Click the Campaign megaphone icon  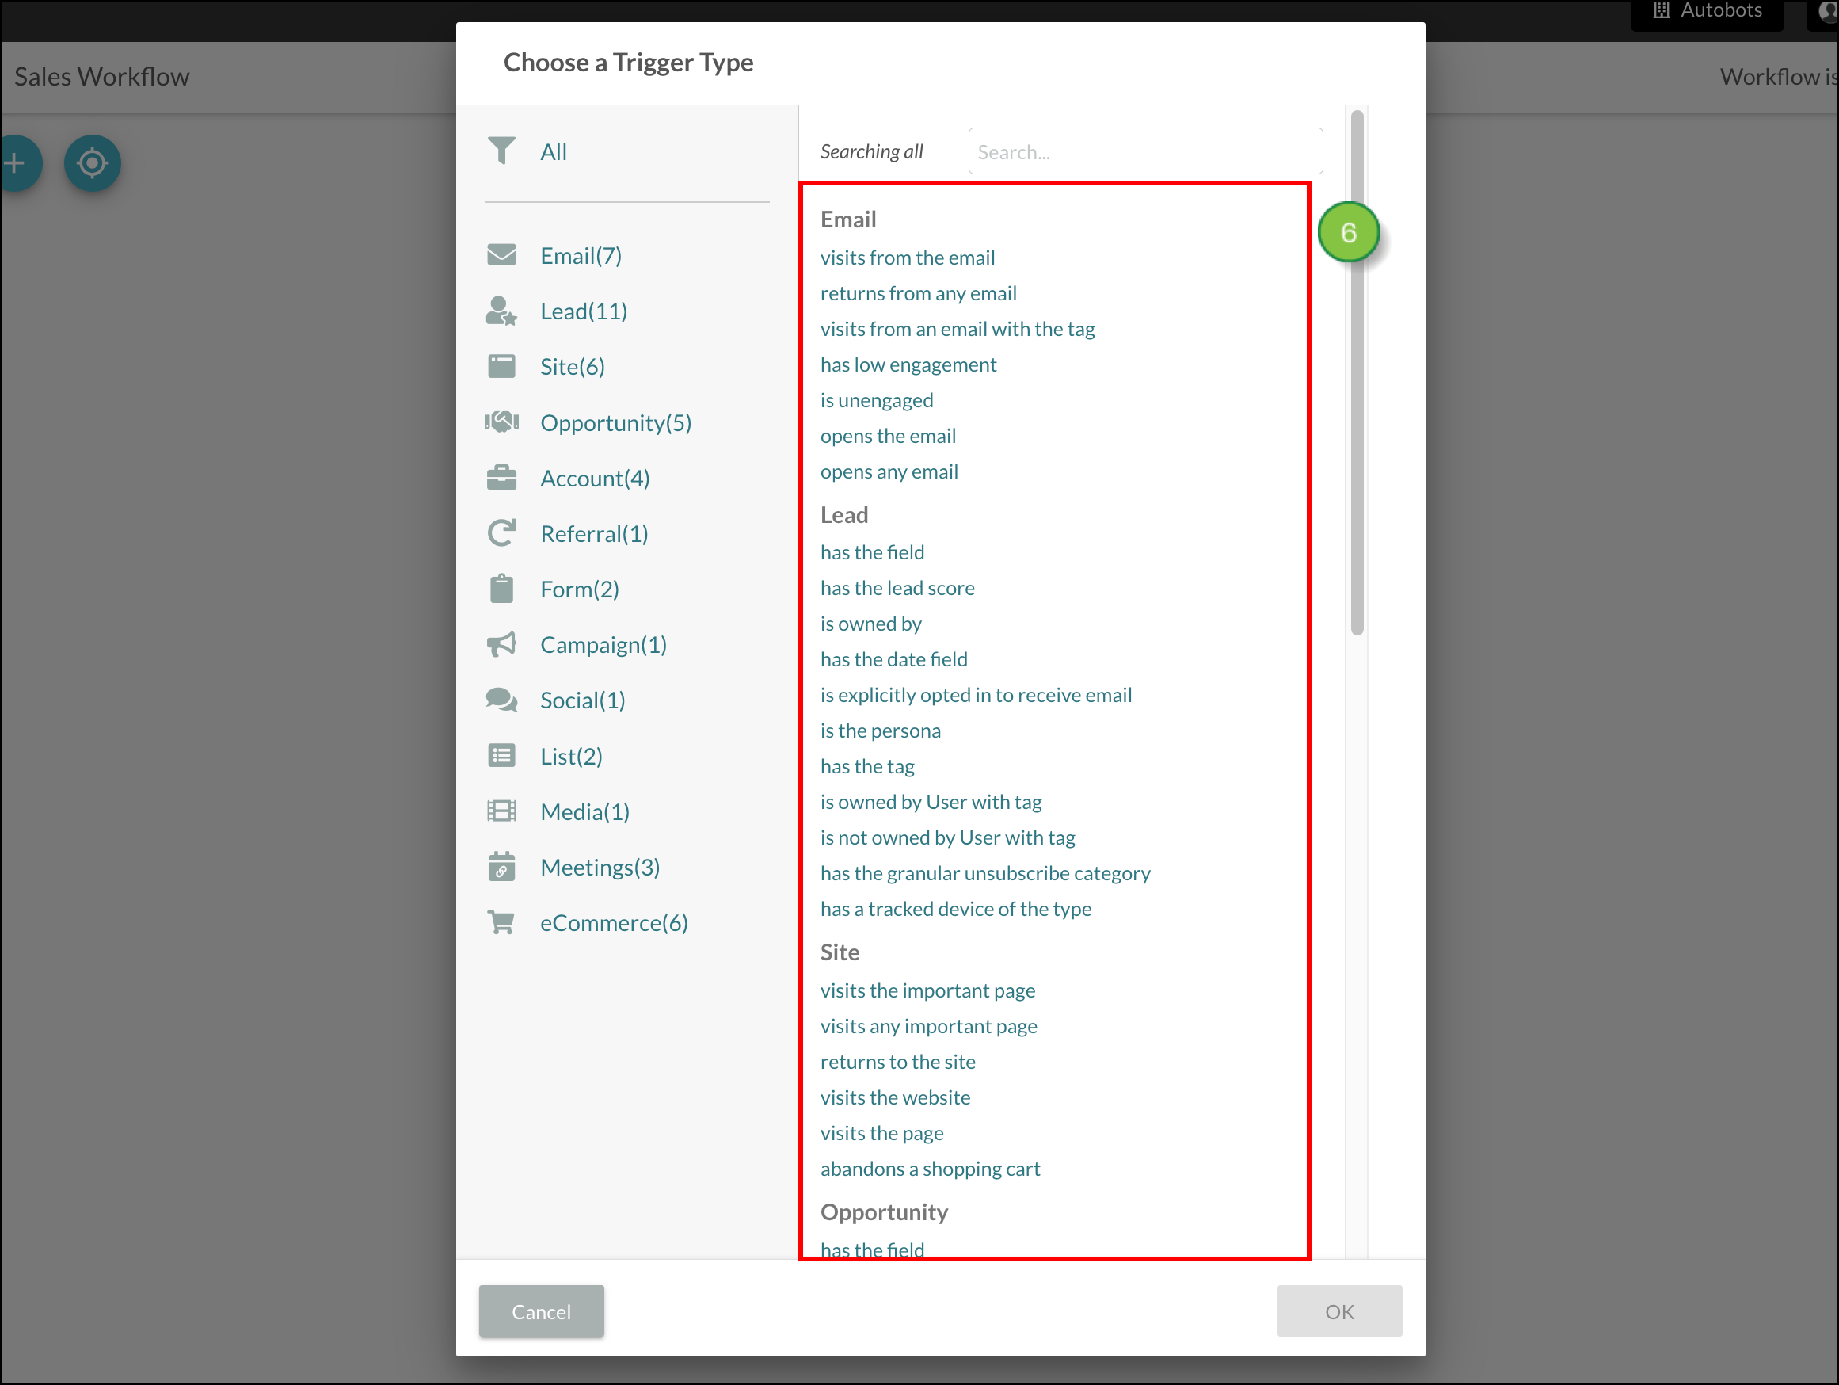(x=501, y=644)
